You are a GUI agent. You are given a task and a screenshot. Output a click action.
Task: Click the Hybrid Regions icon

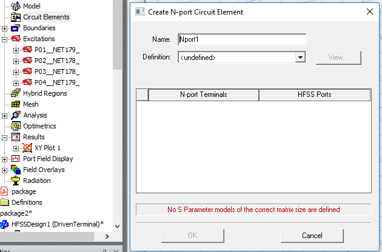[16, 93]
